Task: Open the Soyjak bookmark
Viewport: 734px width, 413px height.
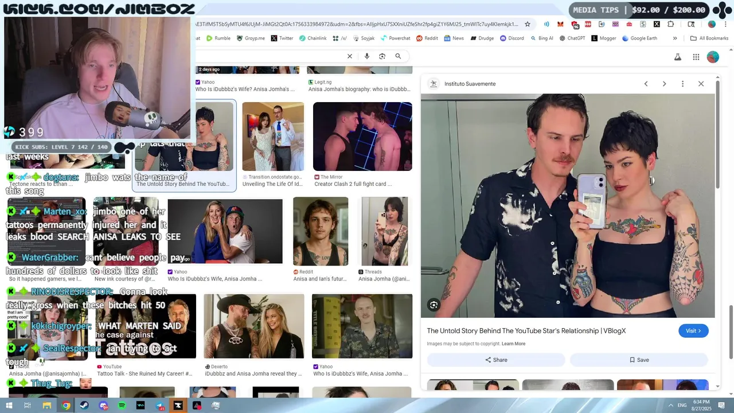Action: [364, 38]
